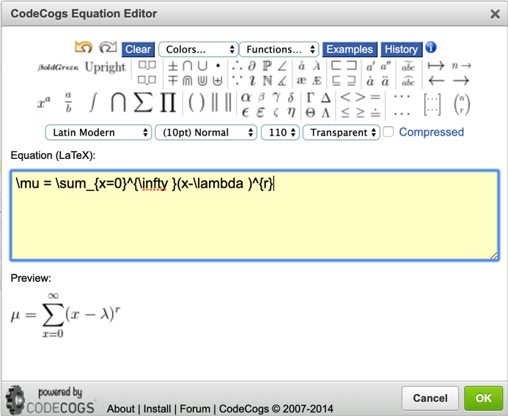Click the Compressed label link
The image size is (508, 416).
click(x=431, y=132)
